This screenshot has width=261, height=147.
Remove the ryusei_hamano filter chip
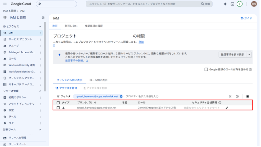(121, 97)
